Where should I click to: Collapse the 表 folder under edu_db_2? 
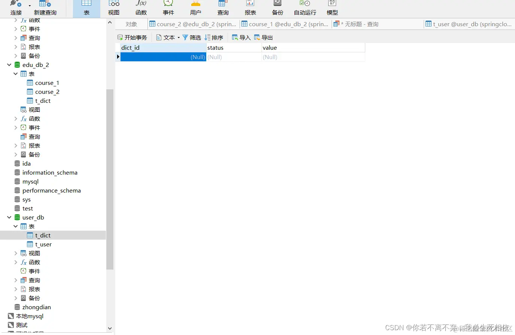16,74
